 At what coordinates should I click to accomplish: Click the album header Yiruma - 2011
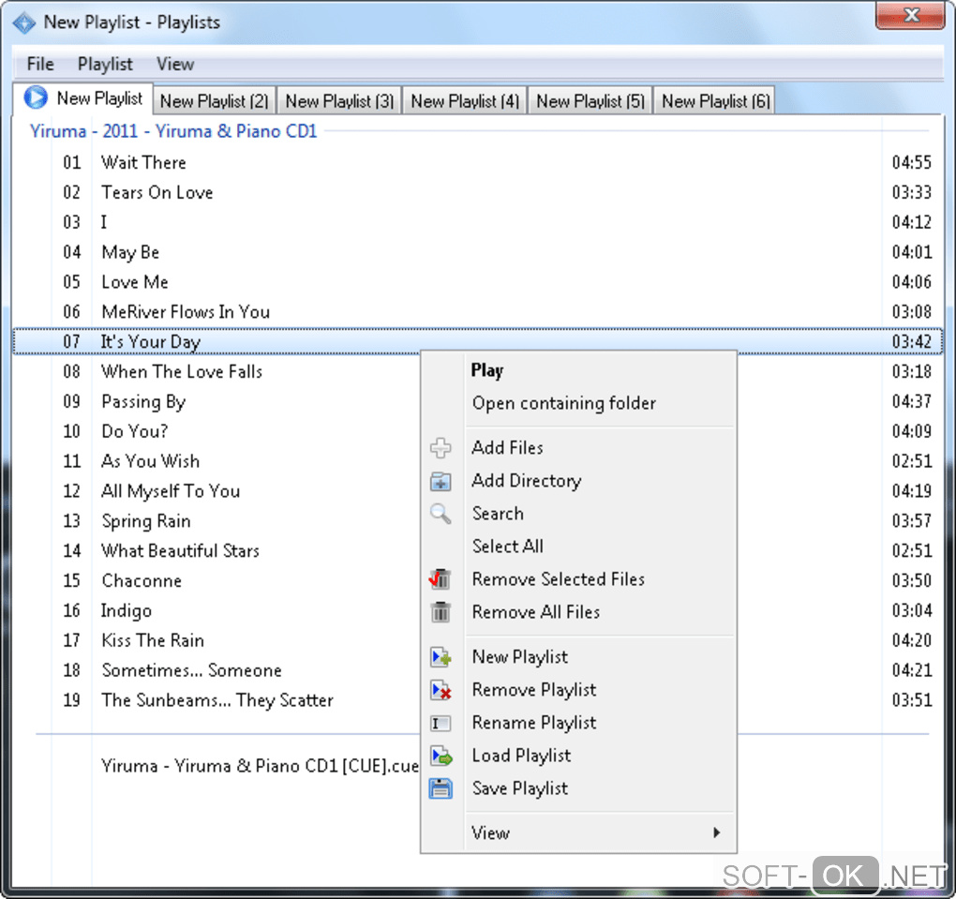coord(173,131)
